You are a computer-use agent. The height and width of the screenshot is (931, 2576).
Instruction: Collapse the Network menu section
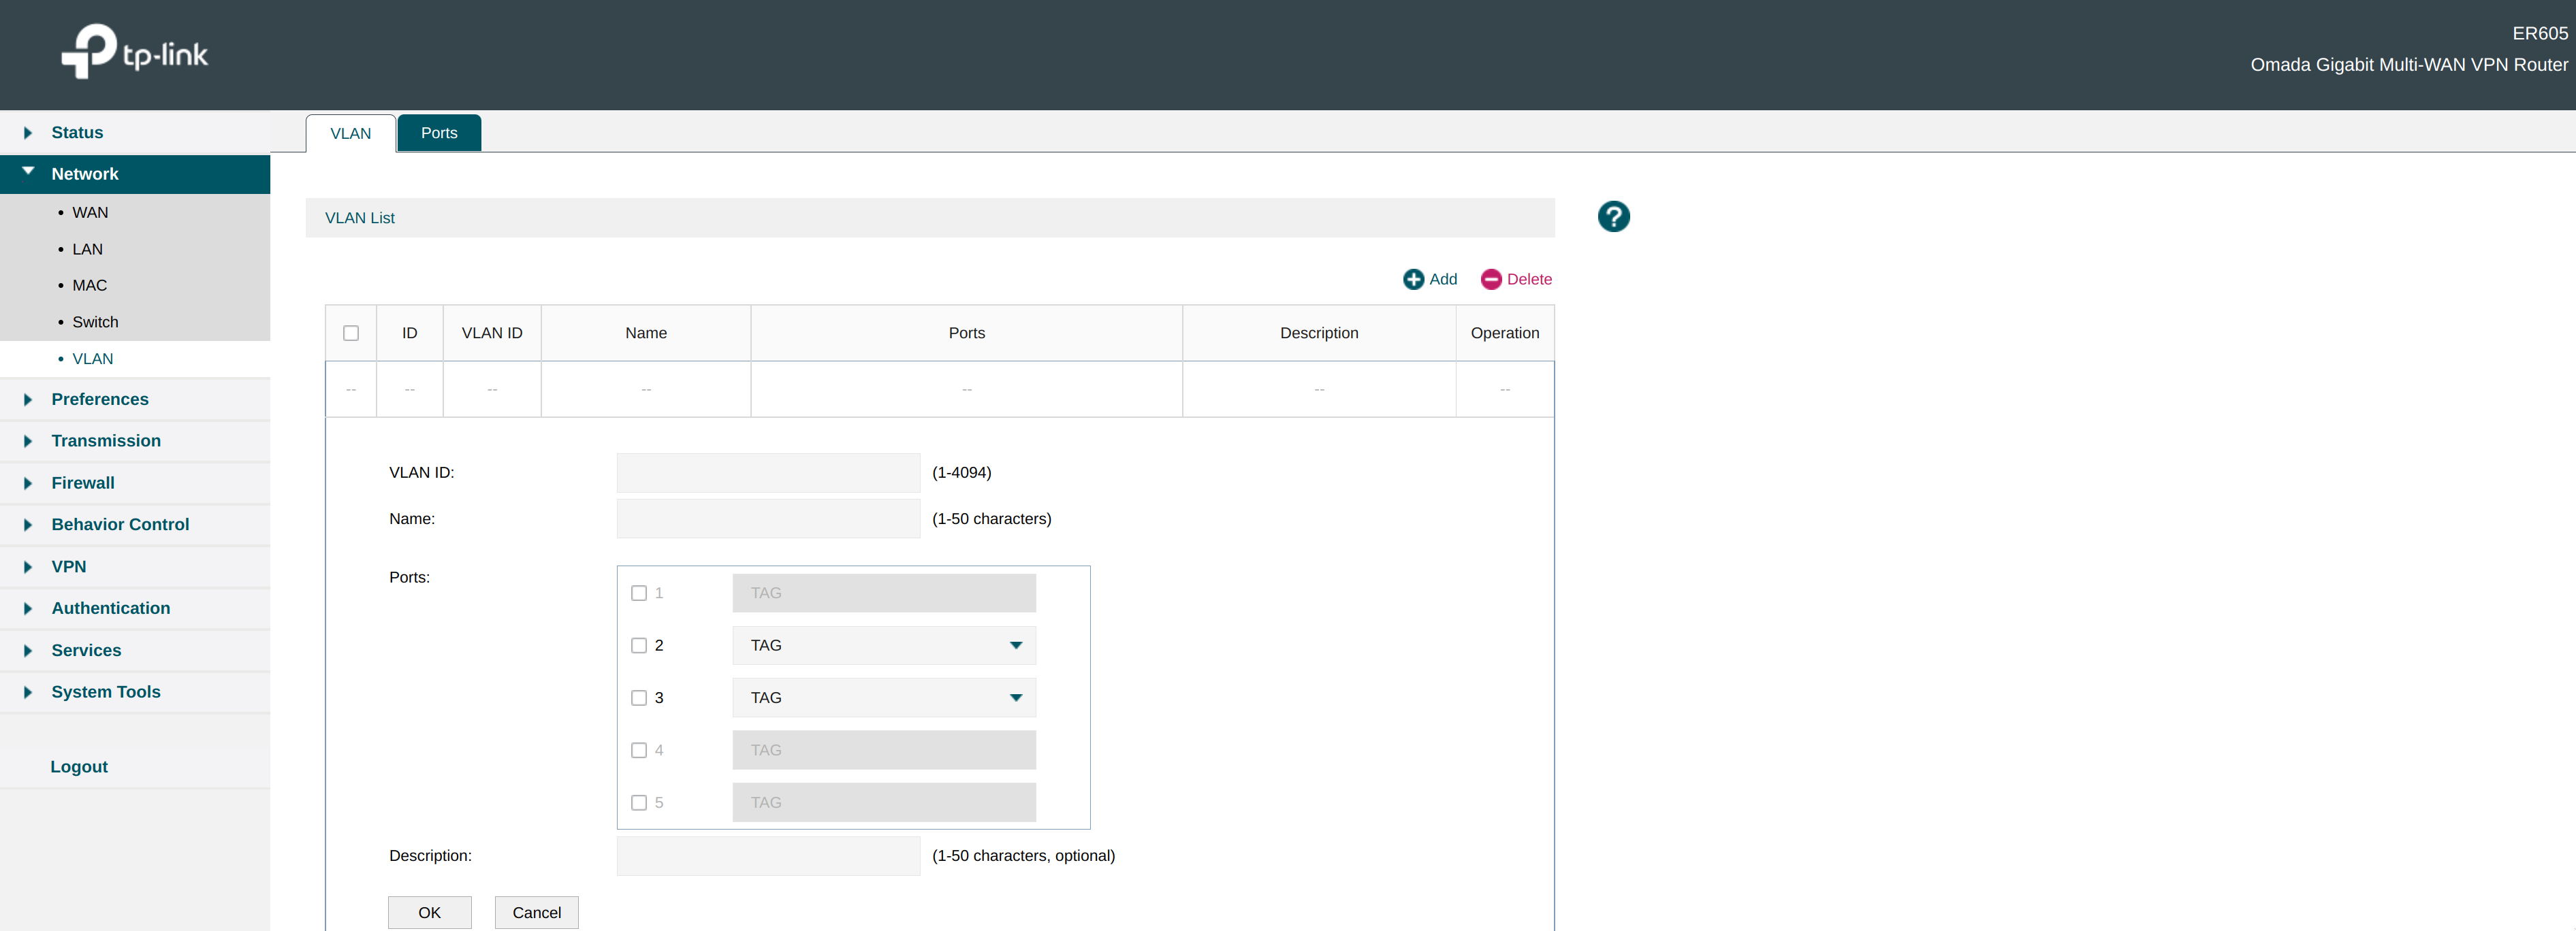28,173
